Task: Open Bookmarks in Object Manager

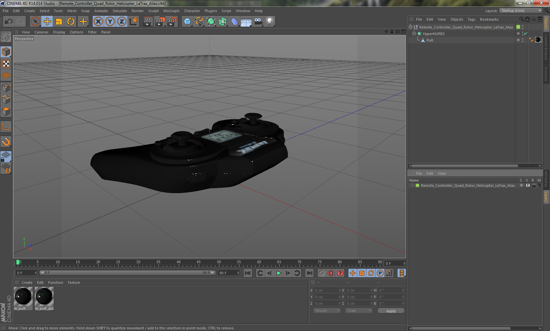Action: pyautogui.click(x=489, y=19)
